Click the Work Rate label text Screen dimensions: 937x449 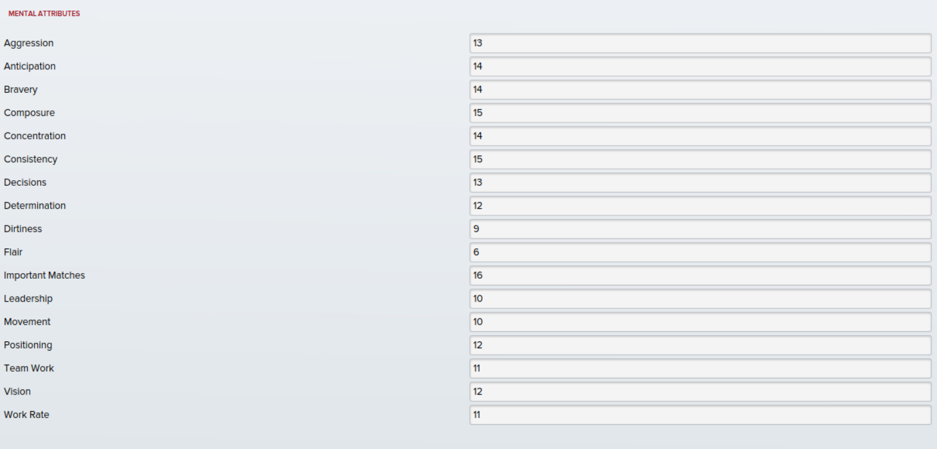[x=27, y=415]
